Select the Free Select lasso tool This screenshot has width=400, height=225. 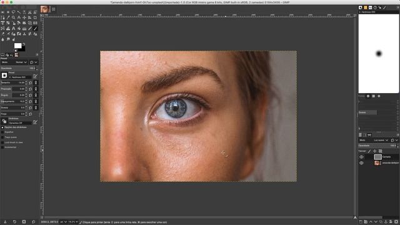click(14, 12)
